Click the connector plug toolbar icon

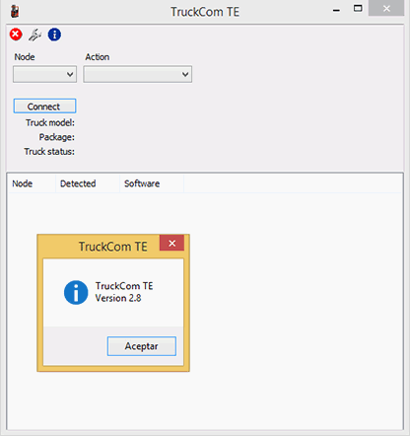tap(34, 35)
